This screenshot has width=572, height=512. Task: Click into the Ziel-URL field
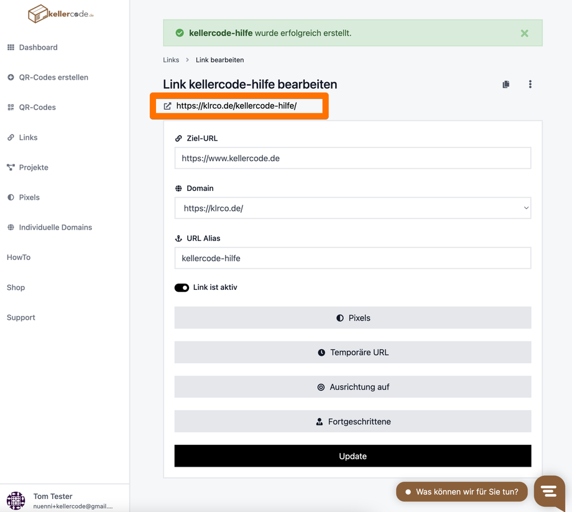353,159
